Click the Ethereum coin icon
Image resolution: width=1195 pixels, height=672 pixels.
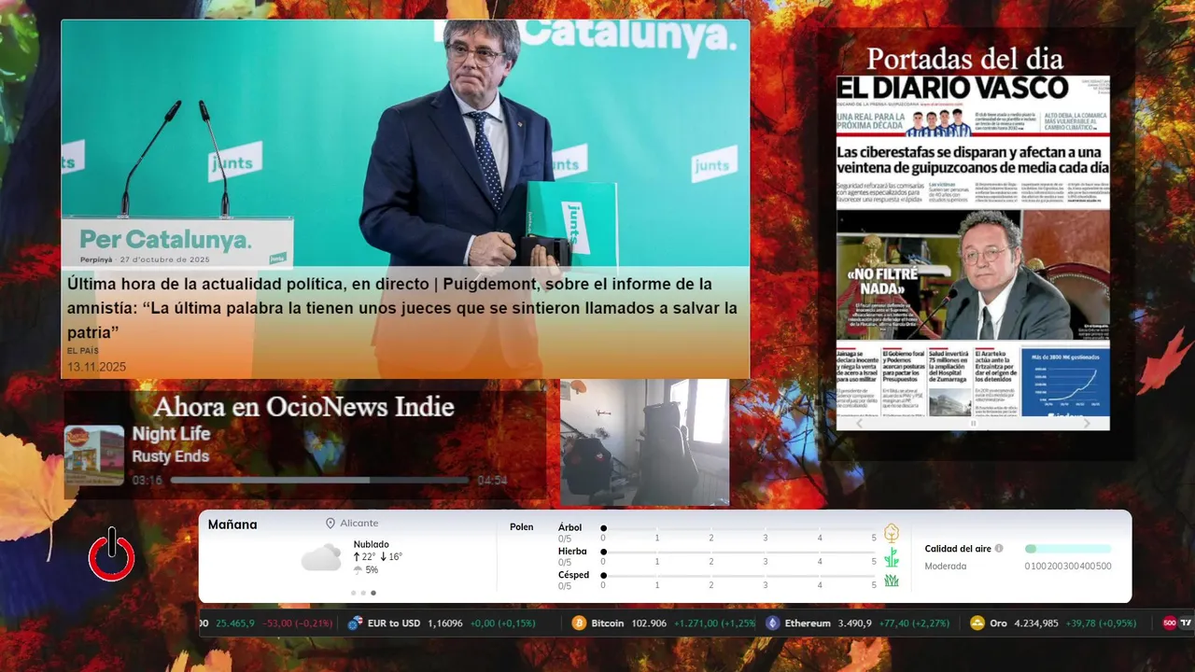point(772,623)
